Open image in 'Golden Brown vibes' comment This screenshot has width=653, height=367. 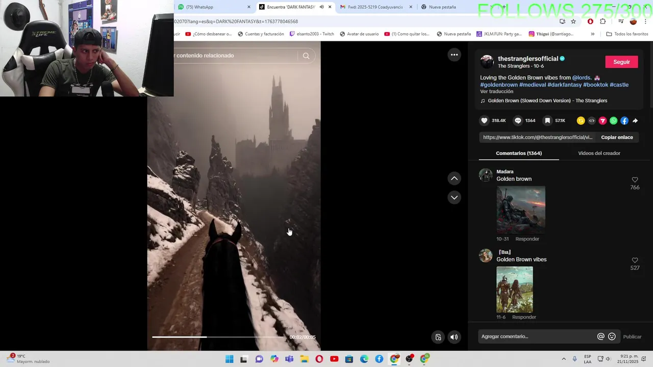[x=515, y=289]
